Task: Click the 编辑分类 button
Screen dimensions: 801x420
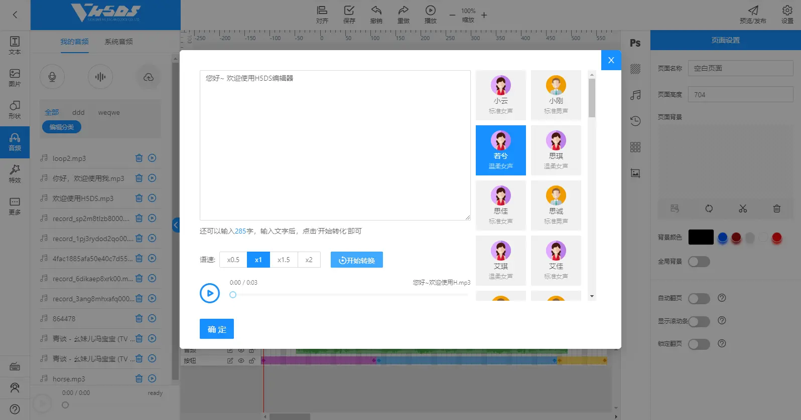Action: pyautogui.click(x=62, y=127)
